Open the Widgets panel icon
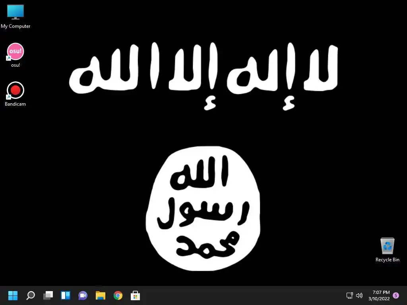The height and width of the screenshot is (305, 407). coord(66,295)
